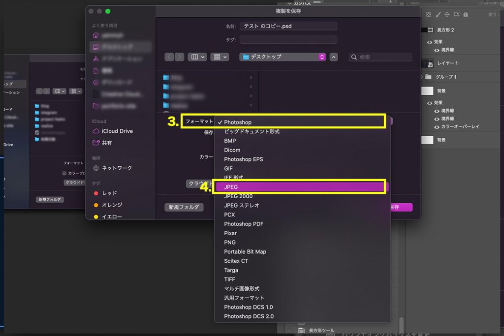The height and width of the screenshot is (336, 504).
Task: Select the オレンジ tag in sidebar
Action: click(108, 205)
